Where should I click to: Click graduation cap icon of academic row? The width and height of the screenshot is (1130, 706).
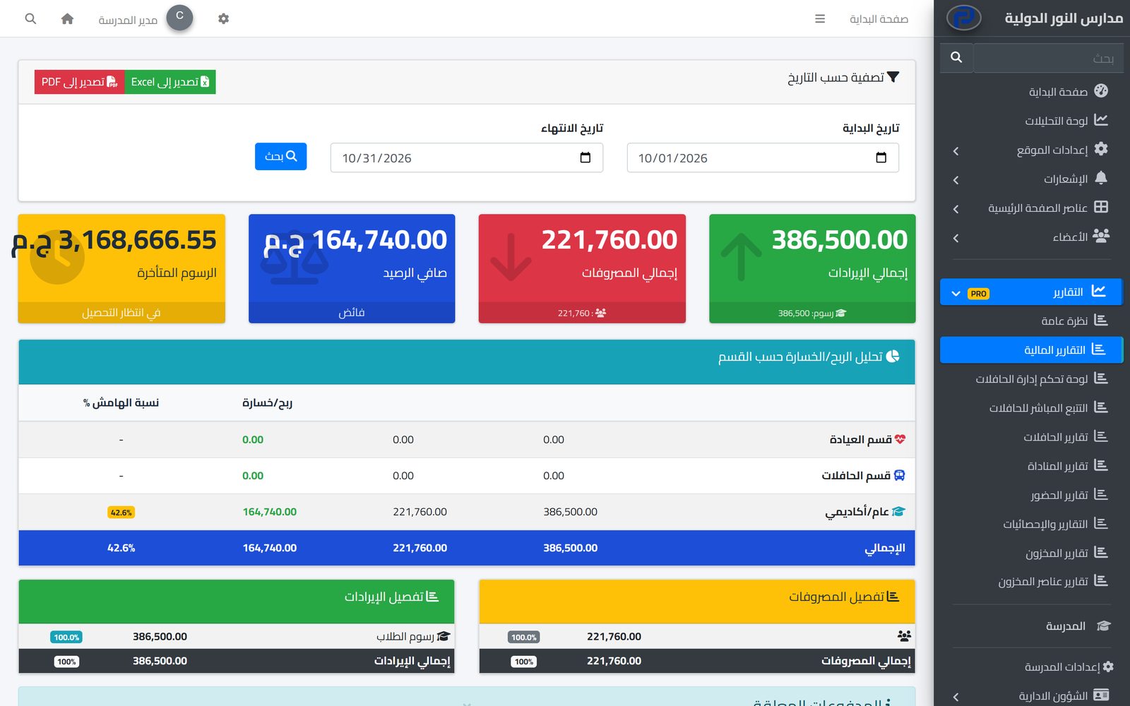coord(898,511)
